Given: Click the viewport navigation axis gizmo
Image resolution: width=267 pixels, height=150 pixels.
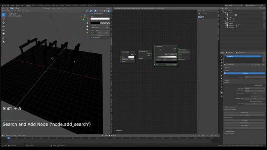Looking at the screenshot, I should pos(85,17).
